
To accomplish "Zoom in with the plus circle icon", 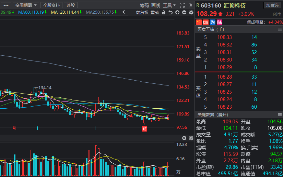I will click(x=177, y=12).
